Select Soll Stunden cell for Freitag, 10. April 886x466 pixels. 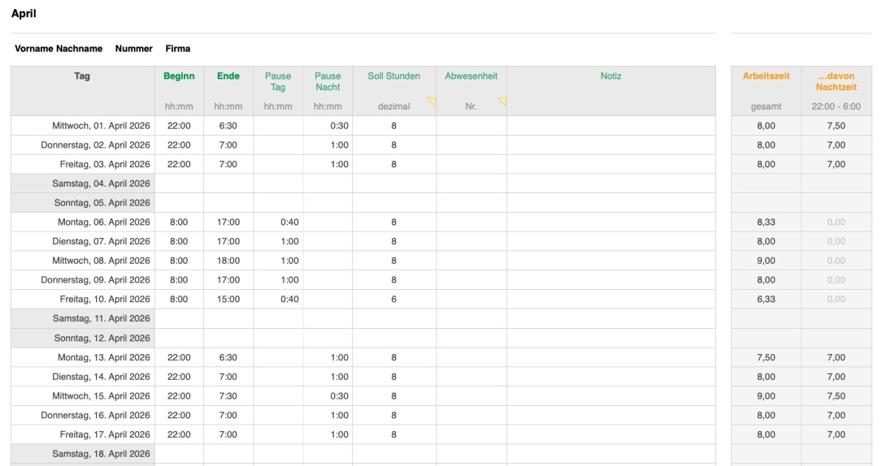click(x=393, y=300)
